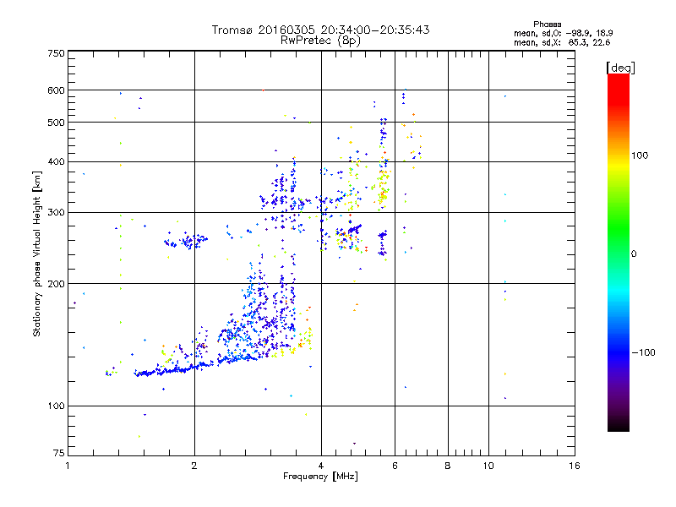Click the 'mean, sd,O: -98.9, 18.9' line
Viewport: 676px width, 507px height.
(x=563, y=33)
